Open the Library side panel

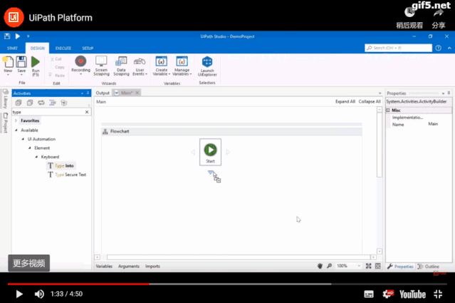tap(6, 99)
